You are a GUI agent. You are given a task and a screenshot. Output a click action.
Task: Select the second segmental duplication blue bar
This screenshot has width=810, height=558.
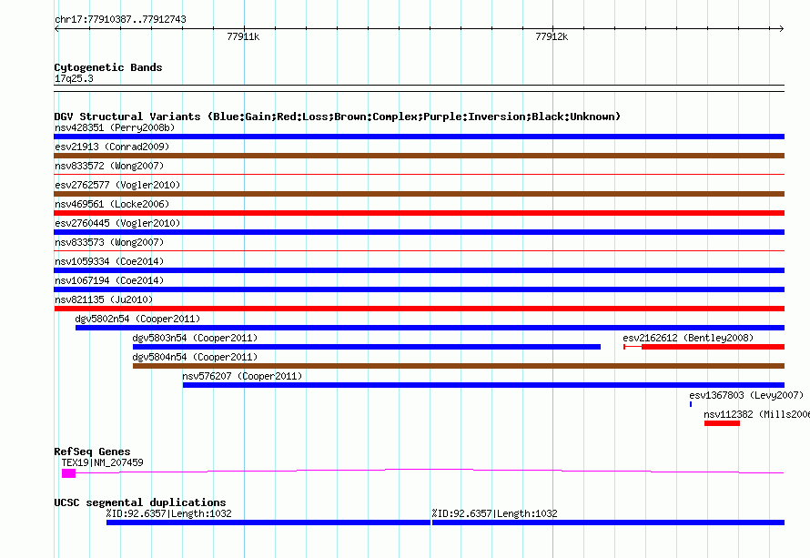coord(608,522)
